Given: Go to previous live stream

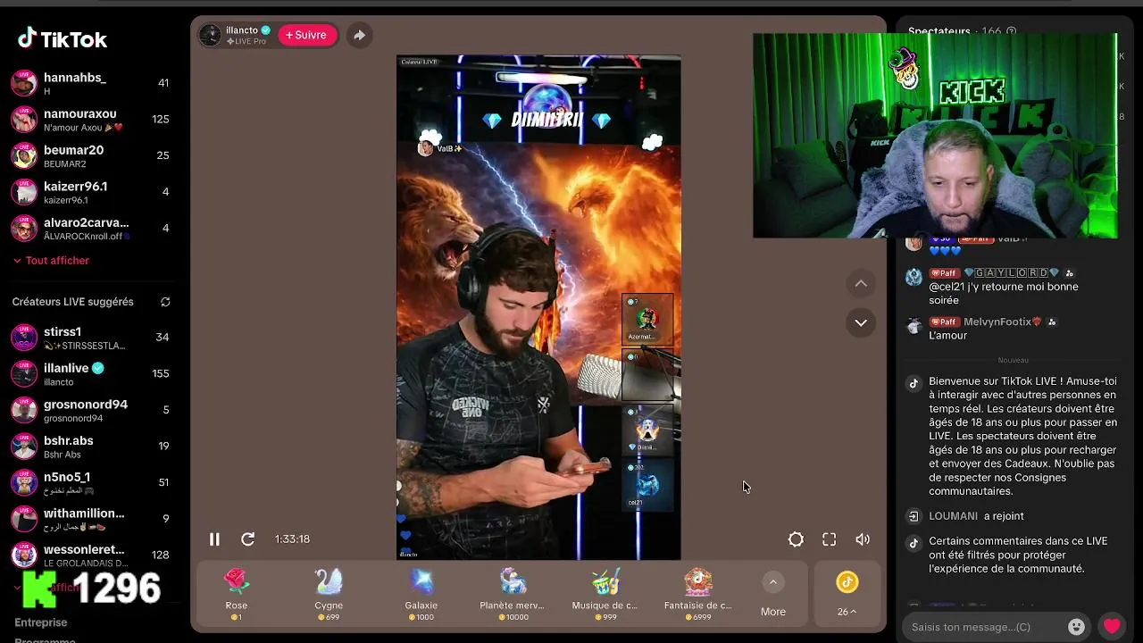Looking at the screenshot, I should pos(861,283).
